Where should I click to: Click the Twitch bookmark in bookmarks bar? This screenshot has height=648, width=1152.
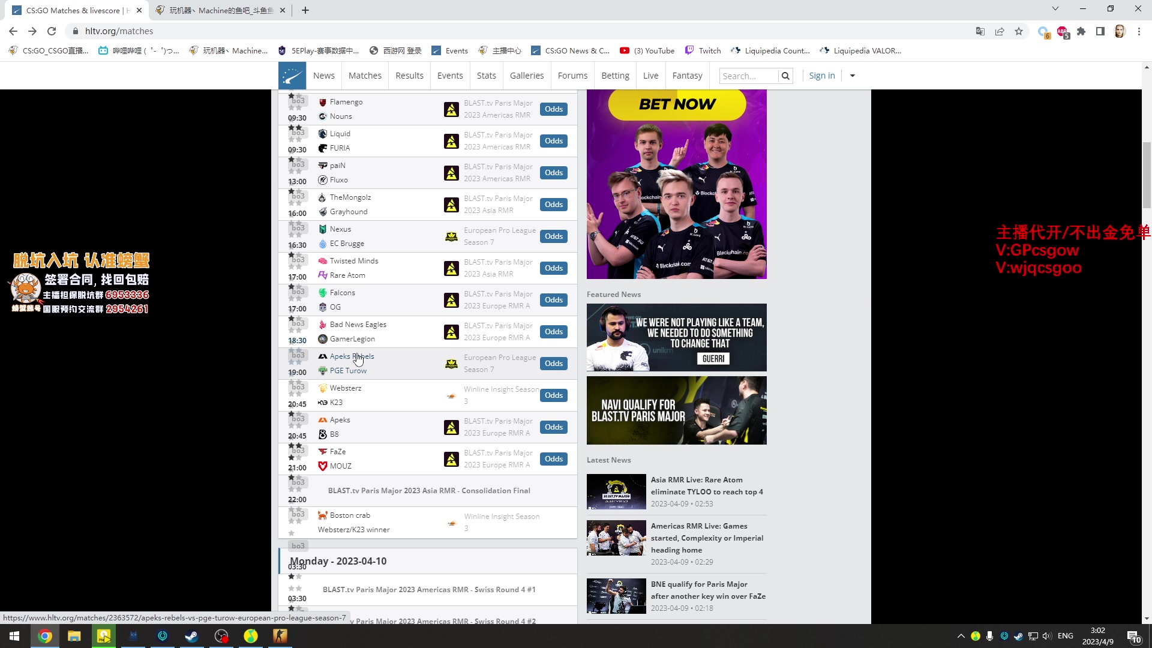[703, 50]
